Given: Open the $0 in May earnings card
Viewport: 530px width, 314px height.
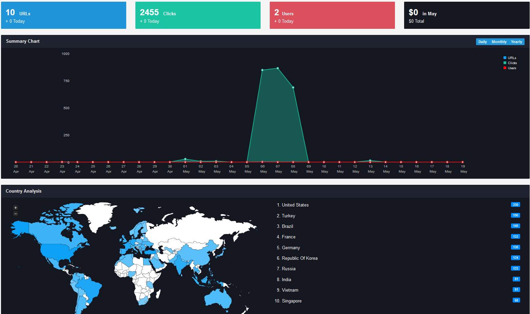Looking at the screenshot, I should 467,15.
